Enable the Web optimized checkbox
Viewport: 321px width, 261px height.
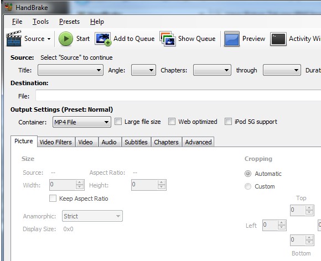click(172, 122)
